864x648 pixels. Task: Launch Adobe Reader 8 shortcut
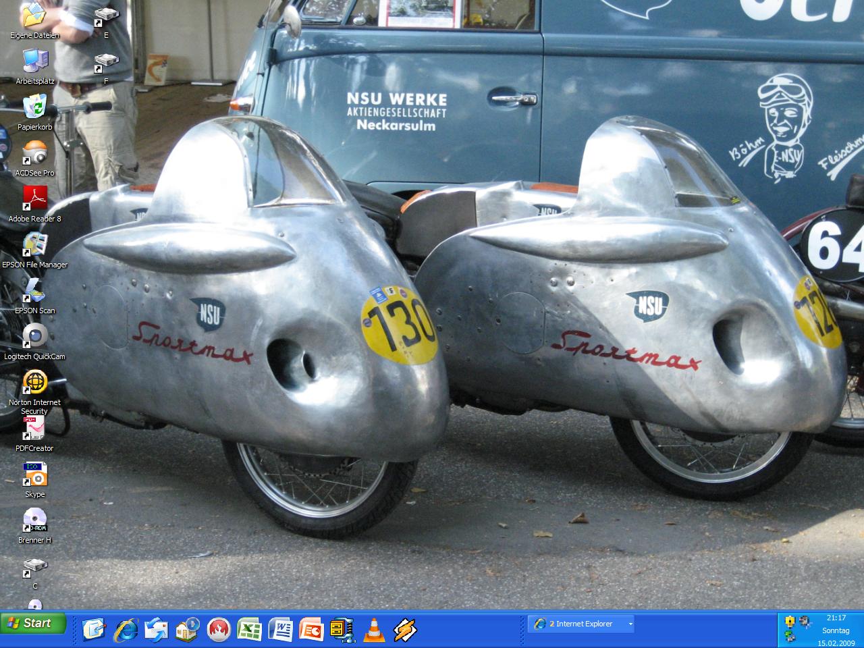pyautogui.click(x=34, y=199)
